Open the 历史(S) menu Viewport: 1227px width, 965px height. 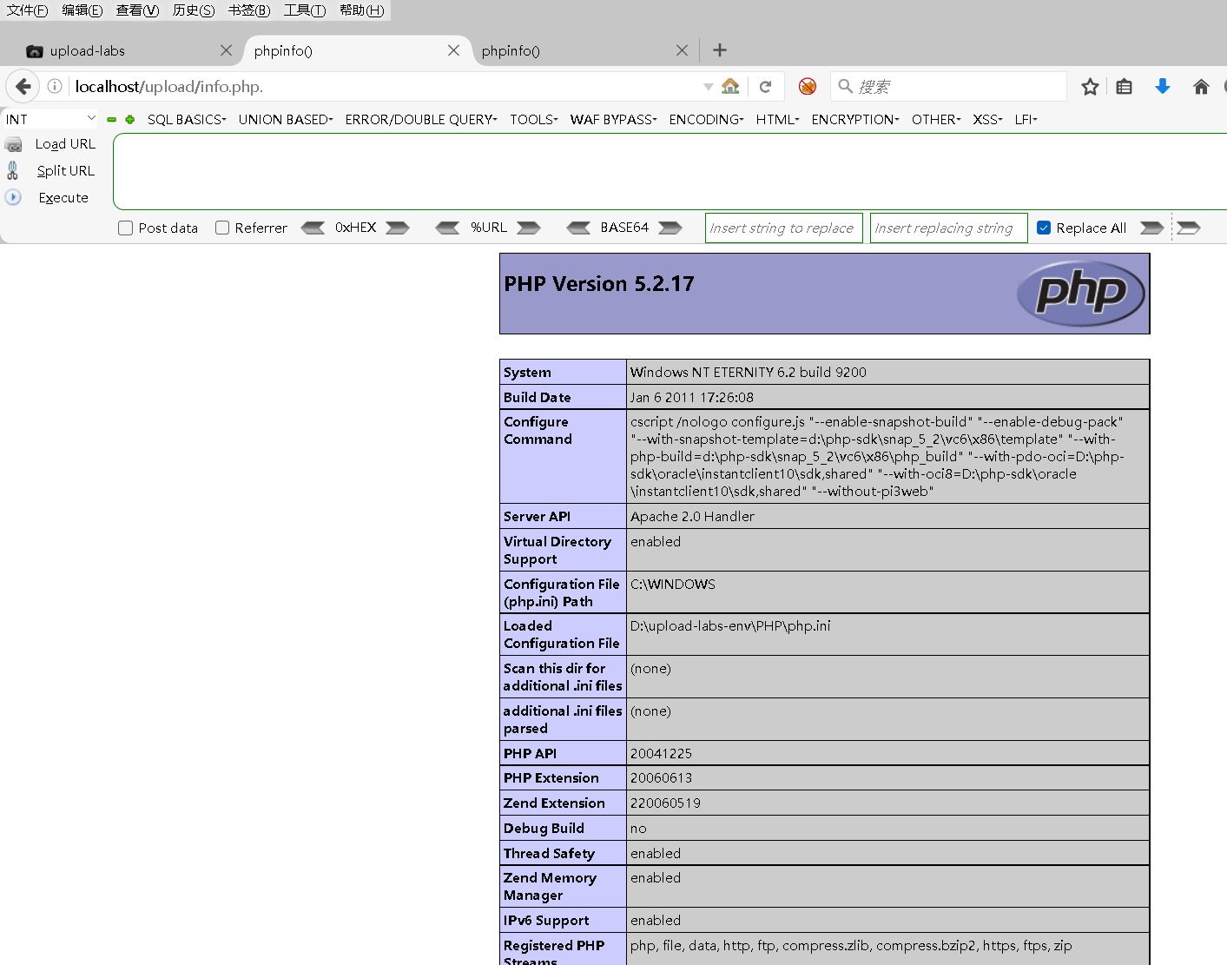click(193, 10)
